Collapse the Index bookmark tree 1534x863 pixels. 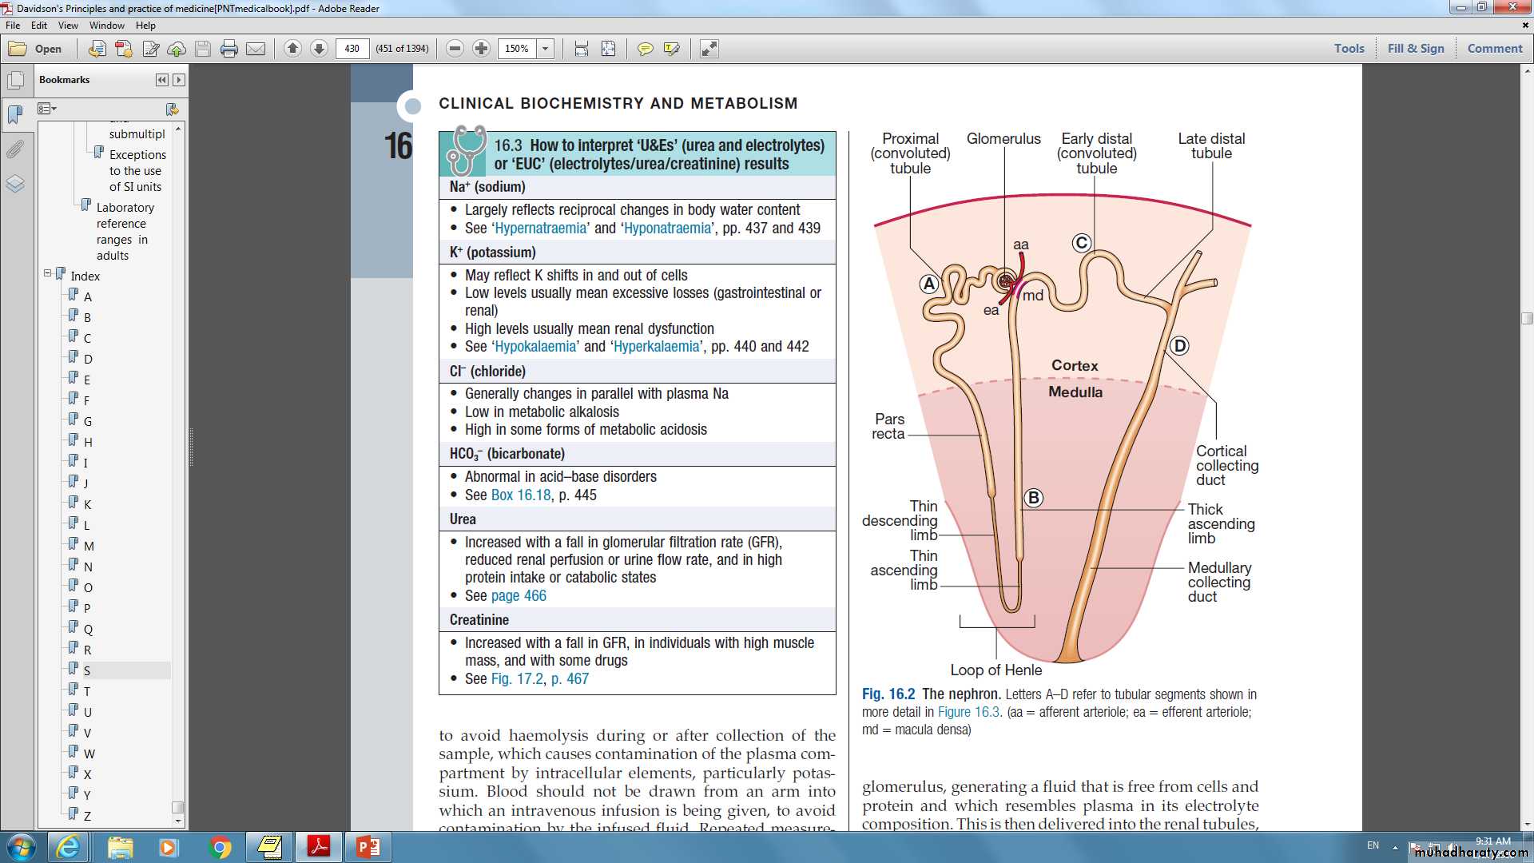[47, 273]
